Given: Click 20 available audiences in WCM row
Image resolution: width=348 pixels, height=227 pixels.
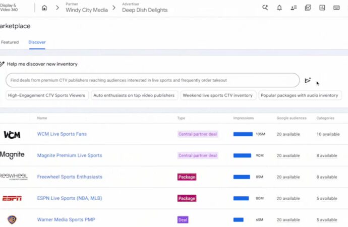Looking at the screenshot, I should coord(288,134).
